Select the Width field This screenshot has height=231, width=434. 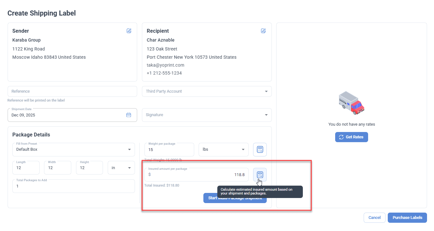(x=57, y=168)
